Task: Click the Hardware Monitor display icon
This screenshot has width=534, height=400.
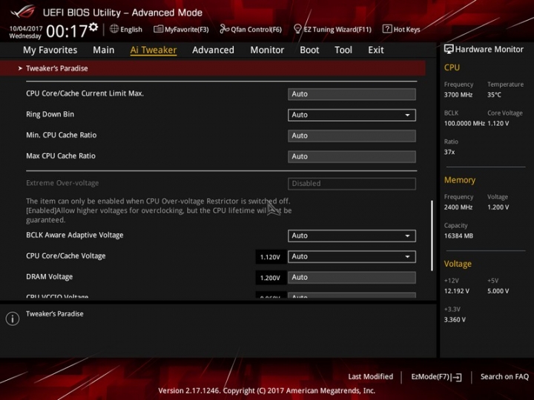Action: pyautogui.click(x=449, y=50)
